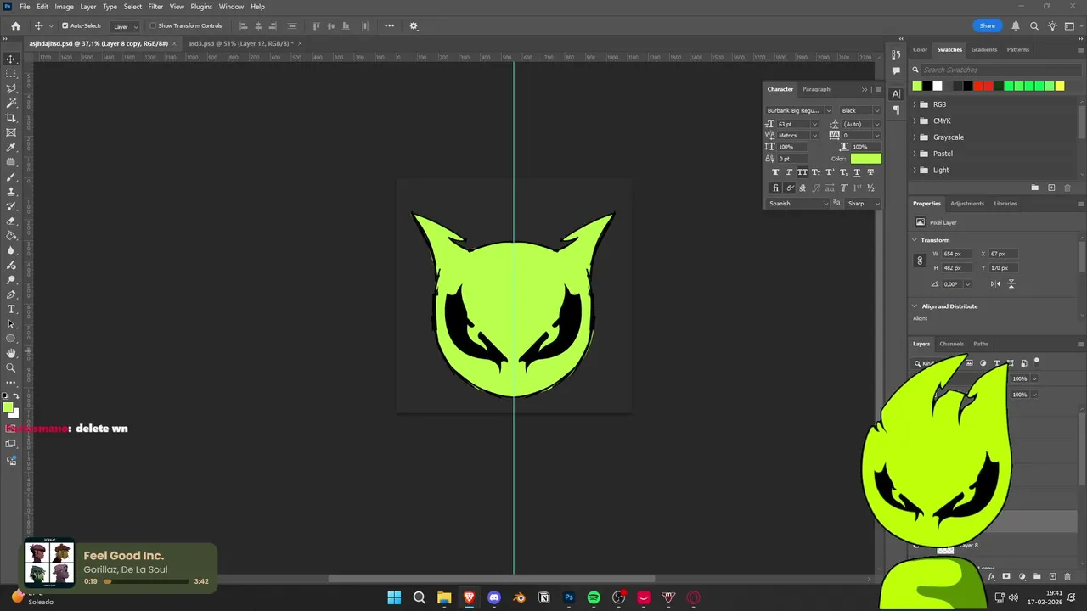
Task: Select the Clone Stamp tool
Action: click(x=11, y=192)
